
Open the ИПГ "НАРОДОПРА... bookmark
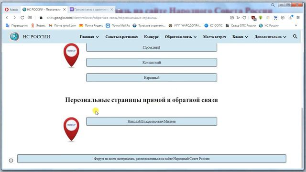coord(185,25)
